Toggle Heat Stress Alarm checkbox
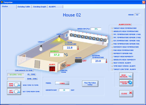146x105 pixels. (112, 63)
